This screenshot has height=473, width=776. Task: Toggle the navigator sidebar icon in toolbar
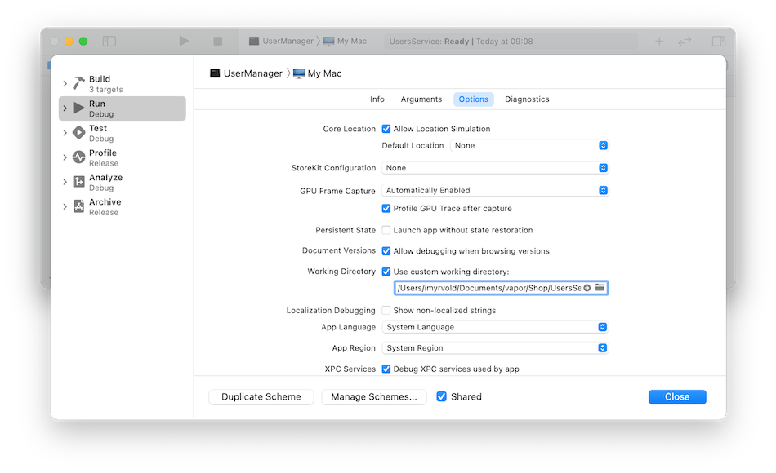pos(109,41)
